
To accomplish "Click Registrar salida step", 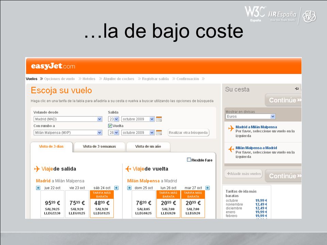I will (155, 79).
